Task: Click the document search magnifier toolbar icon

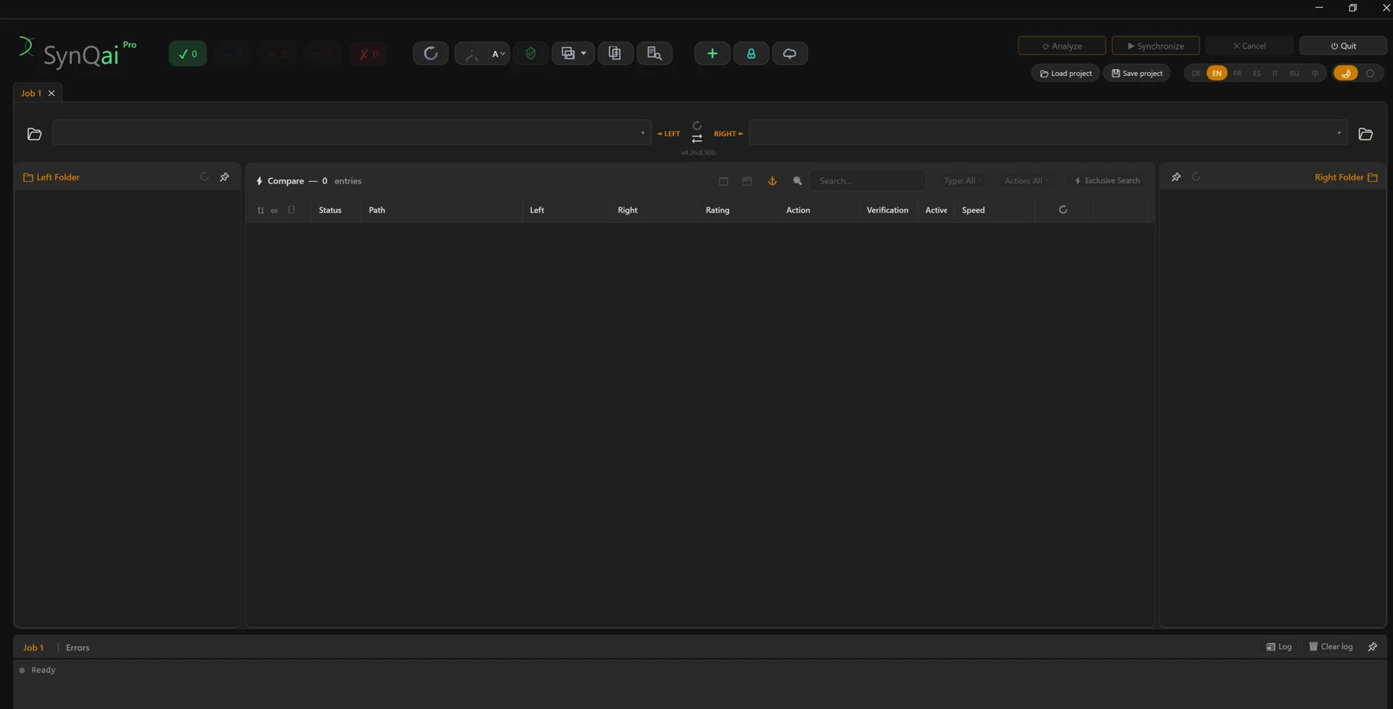Action: pyautogui.click(x=654, y=53)
